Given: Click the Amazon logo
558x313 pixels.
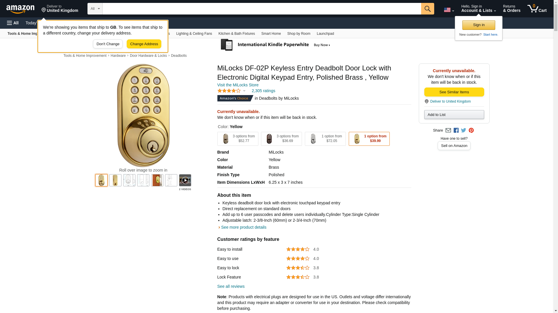Looking at the screenshot, I should coord(20,9).
